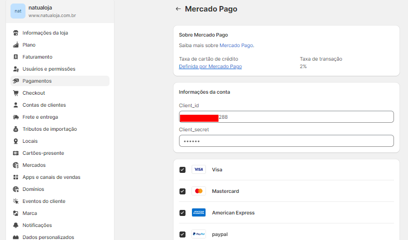Click the back arrow beside Mercado Pago
This screenshot has width=408, height=240.
(x=178, y=9)
